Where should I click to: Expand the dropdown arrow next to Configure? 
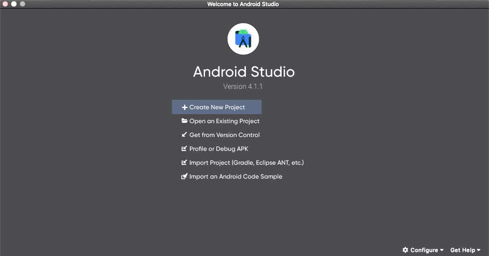click(x=442, y=250)
